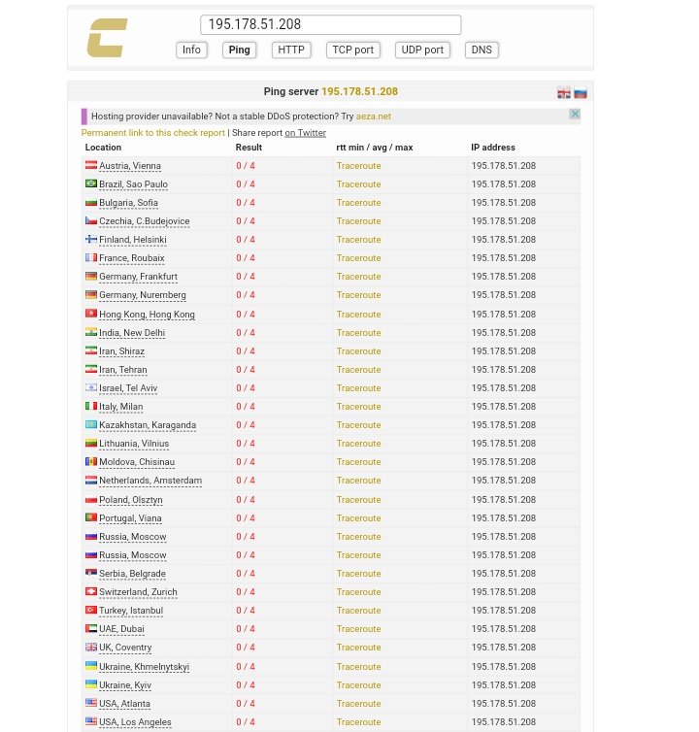The height and width of the screenshot is (732, 699).
Task: Open Traceroute for Iran, Tehran
Action: (x=358, y=369)
